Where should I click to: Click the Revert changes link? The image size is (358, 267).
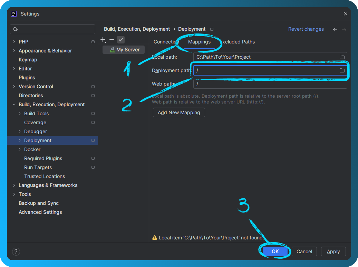coord(306,29)
